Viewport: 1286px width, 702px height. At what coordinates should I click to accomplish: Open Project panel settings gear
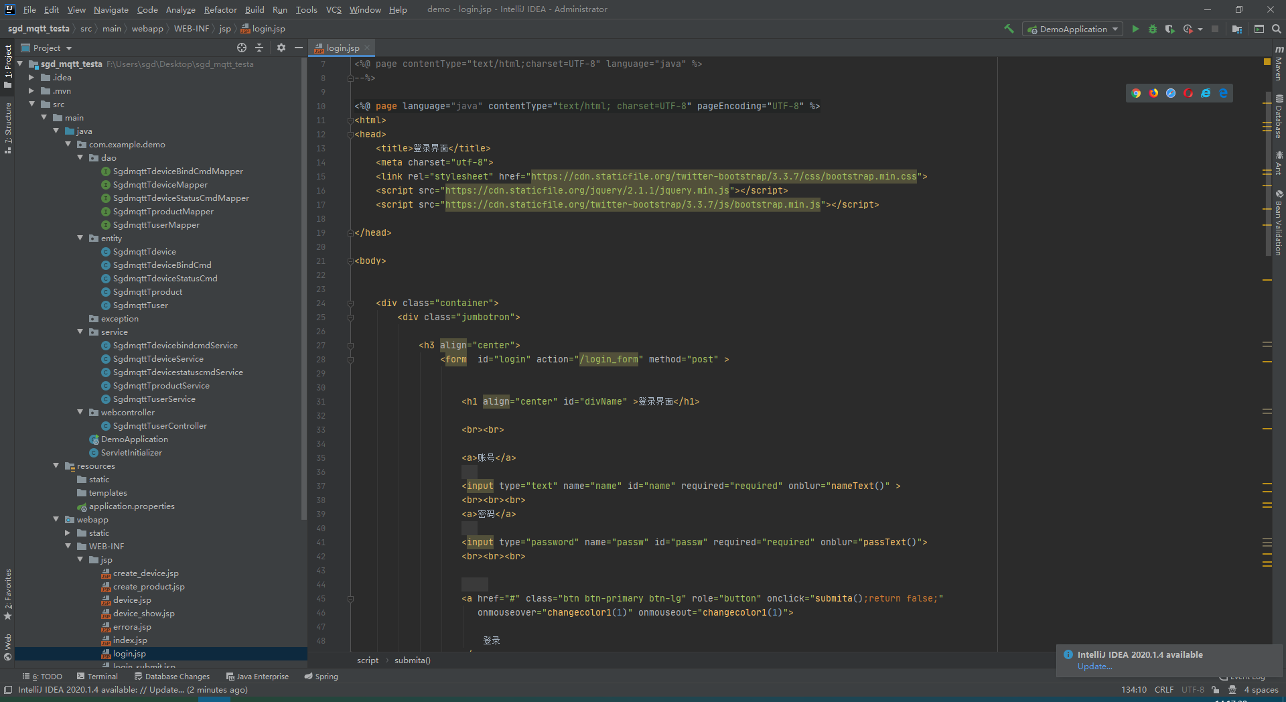tap(281, 48)
